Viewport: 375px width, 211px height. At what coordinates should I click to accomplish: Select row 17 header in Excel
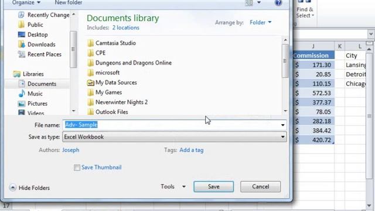6,206
